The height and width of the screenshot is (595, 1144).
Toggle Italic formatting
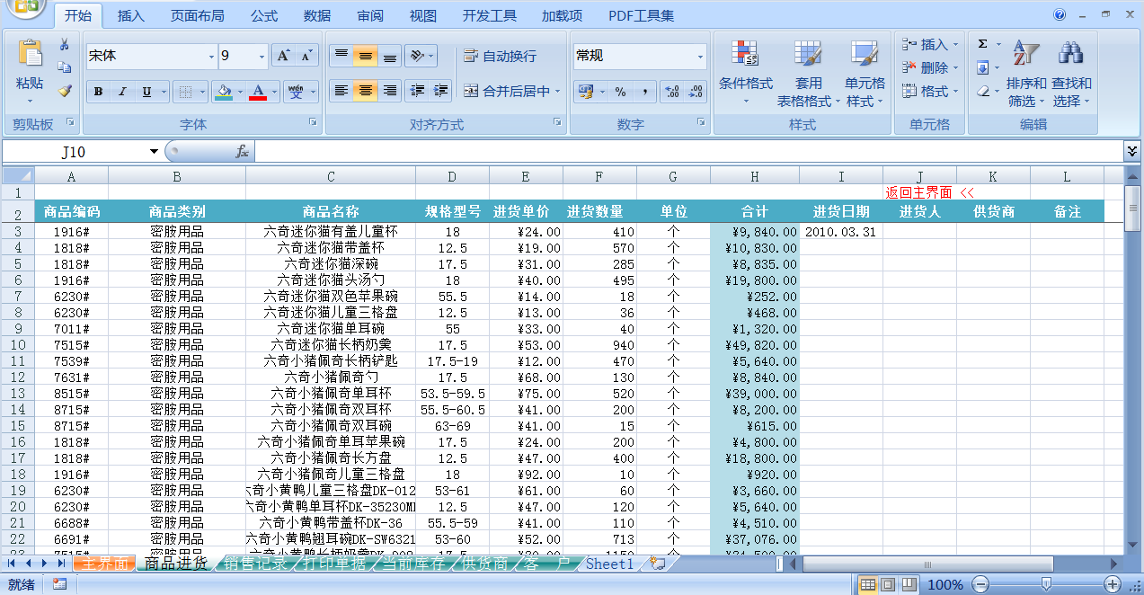pos(122,92)
